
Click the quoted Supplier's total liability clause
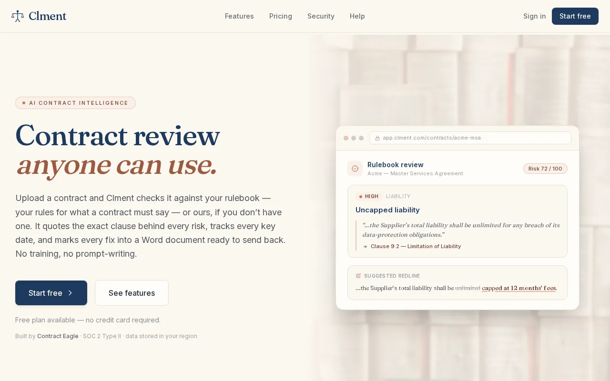click(461, 230)
